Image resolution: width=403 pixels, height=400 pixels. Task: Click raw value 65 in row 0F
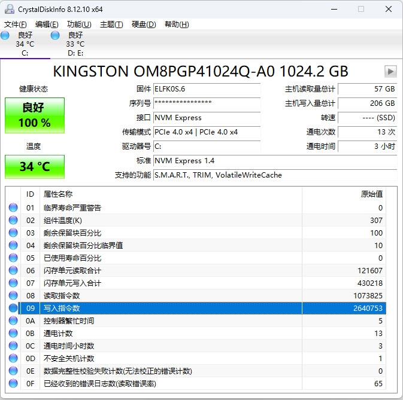click(x=378, y=384)
